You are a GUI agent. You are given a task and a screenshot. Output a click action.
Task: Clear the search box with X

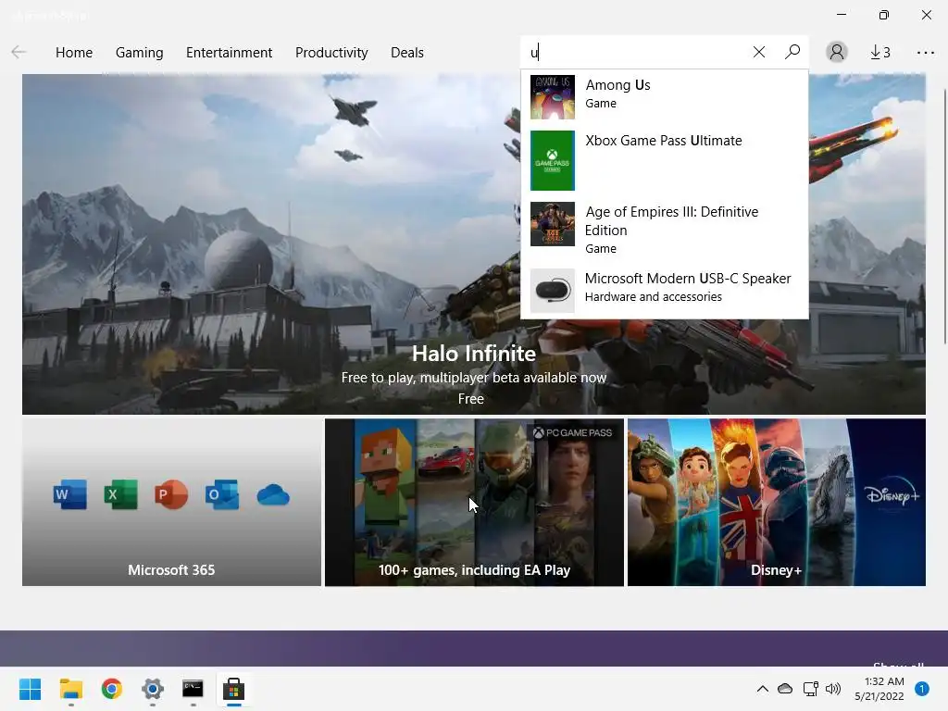coord(759,53)
